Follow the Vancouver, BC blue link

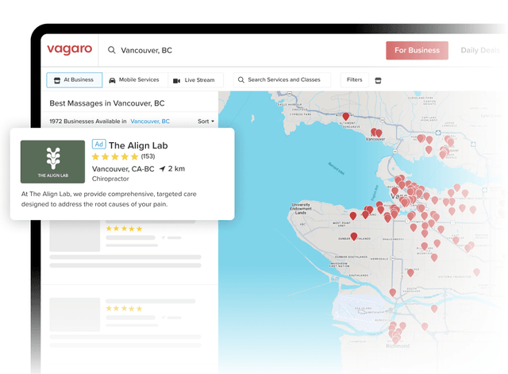150,121
